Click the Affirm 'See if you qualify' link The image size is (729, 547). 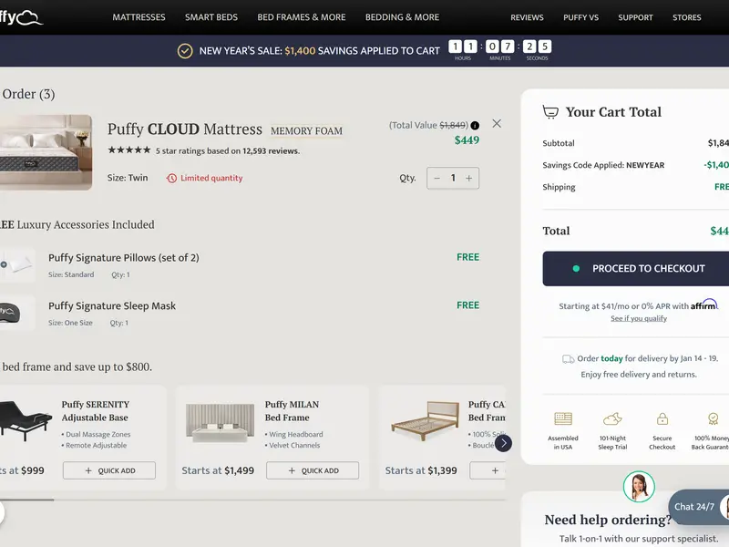click(x=638, y=318)
